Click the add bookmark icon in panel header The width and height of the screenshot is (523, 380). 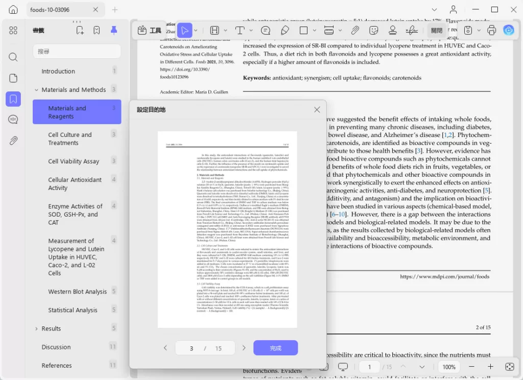(x=80, y=31)
